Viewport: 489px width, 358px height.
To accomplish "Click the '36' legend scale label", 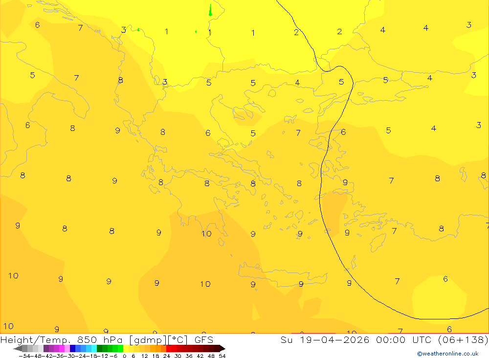I will 189,356.
